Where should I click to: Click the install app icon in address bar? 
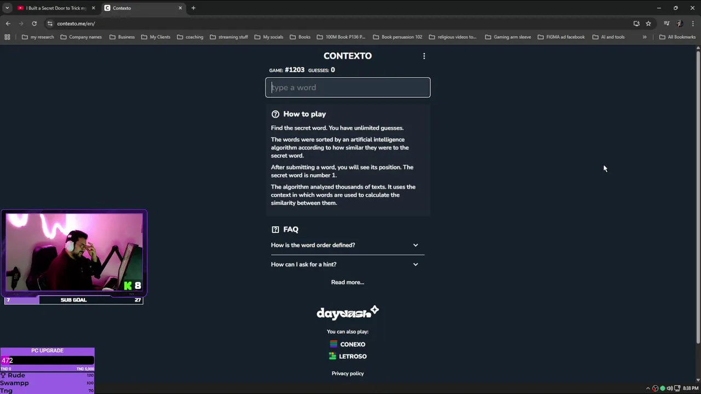(636, 24)
